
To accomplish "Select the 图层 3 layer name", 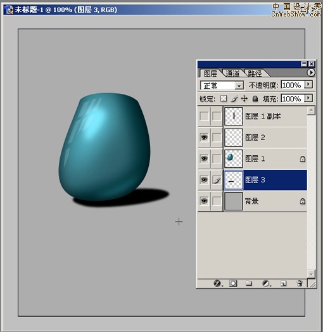I will 255,180.
